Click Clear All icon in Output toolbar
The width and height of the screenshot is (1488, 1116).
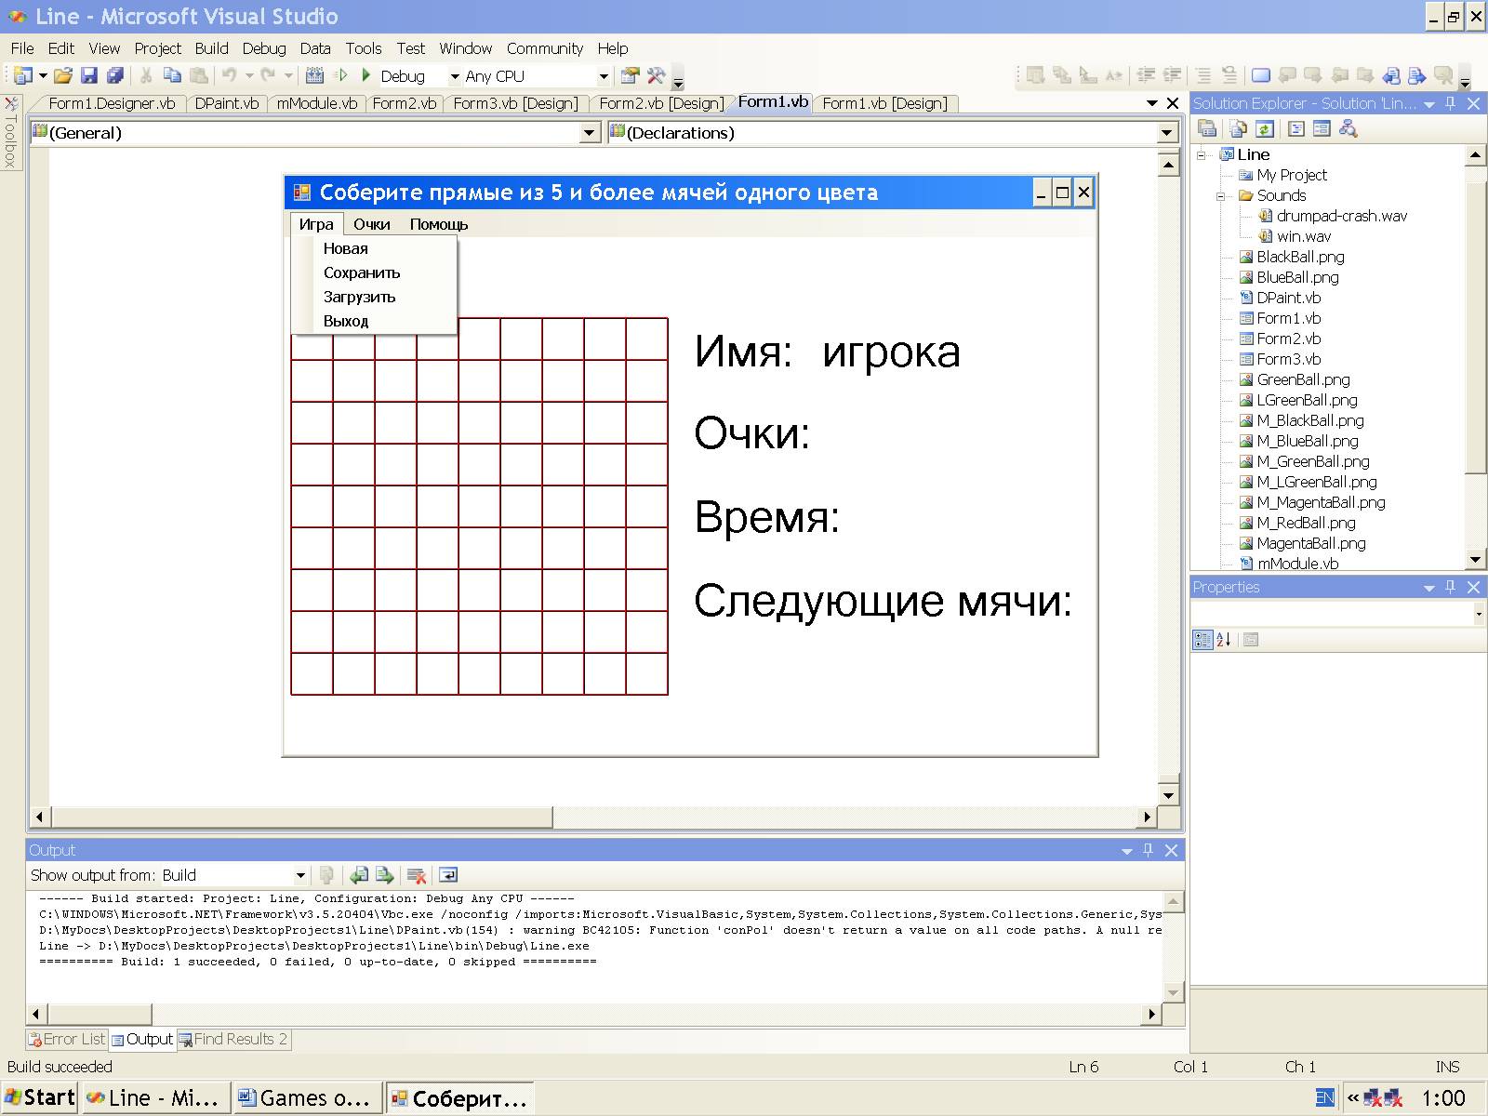coord(417,875)
